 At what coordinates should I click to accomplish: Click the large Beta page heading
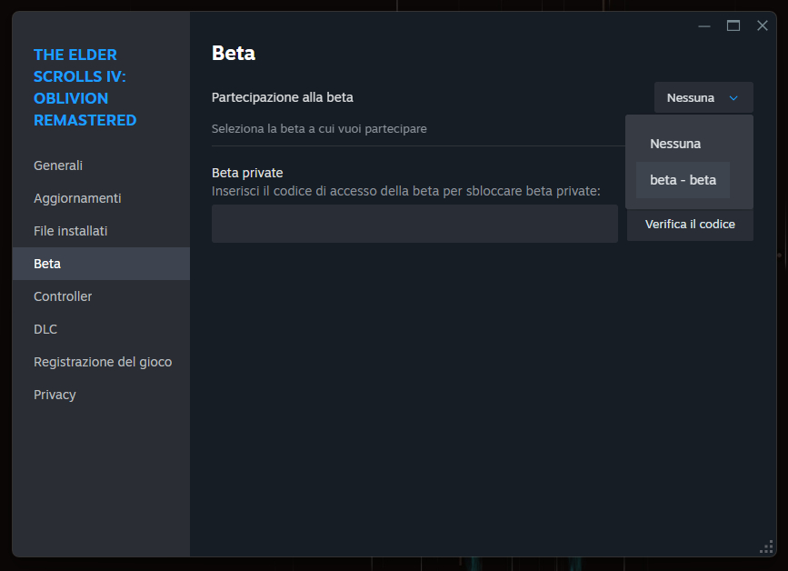(234, 54)
